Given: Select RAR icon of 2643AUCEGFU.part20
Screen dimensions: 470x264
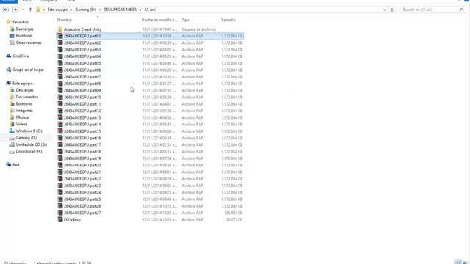Looking at the screenshot, I should [60, 165].
